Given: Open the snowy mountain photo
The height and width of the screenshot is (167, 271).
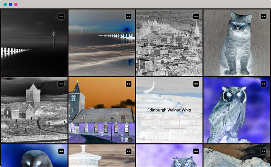Looking at the screenshot, I should [x=236, y=155].
